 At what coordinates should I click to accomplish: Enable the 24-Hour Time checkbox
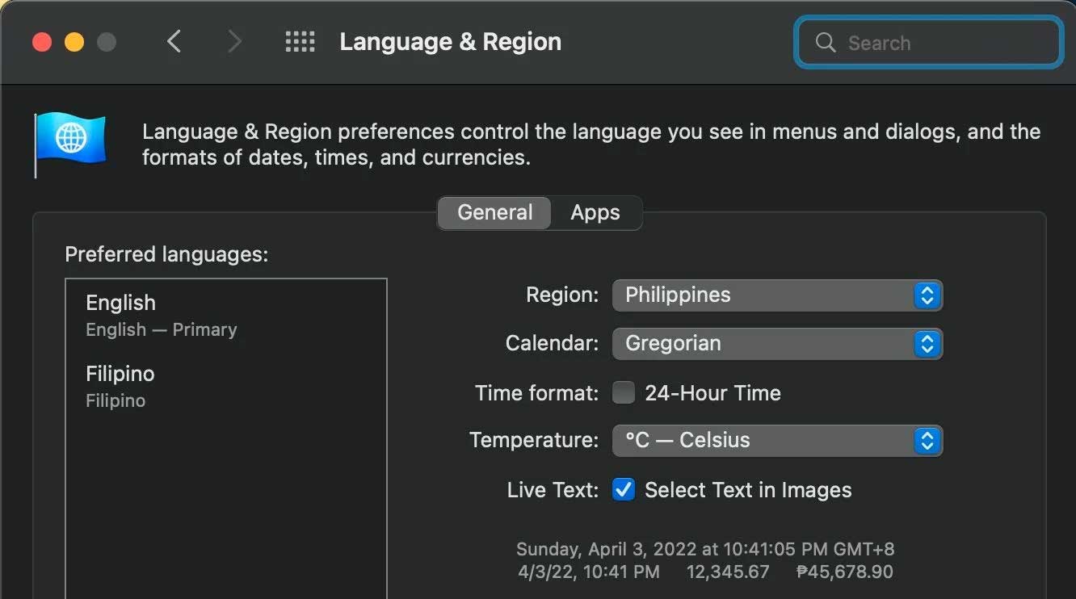(x=624, y=393)
